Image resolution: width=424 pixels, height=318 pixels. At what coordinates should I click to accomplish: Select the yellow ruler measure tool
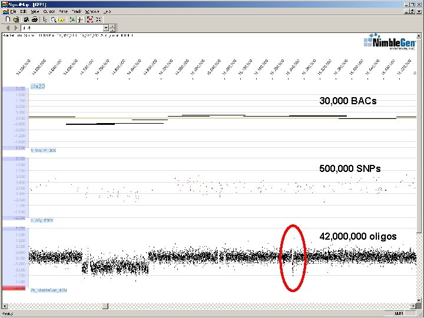click(61, 20)
